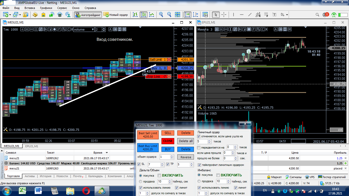Viewport: 349px width, 196px height.
Task: Switch to the История tab
Action: [45, 176]
